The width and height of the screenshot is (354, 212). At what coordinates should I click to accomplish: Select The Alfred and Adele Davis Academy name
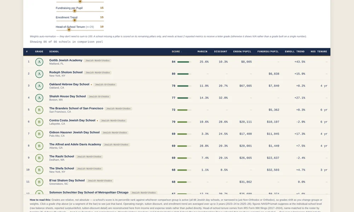click(x=75, y=145)
